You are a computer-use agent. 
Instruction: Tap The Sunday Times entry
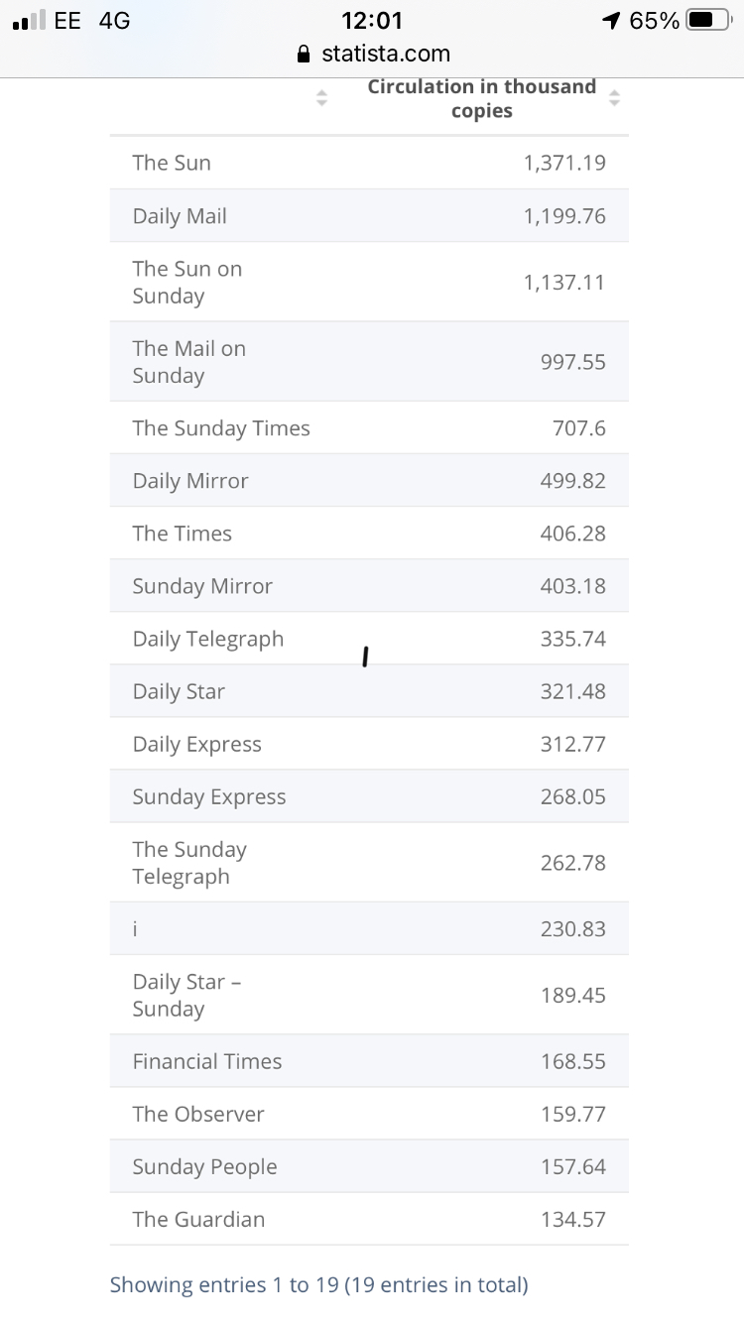click(x=221, y=428)
